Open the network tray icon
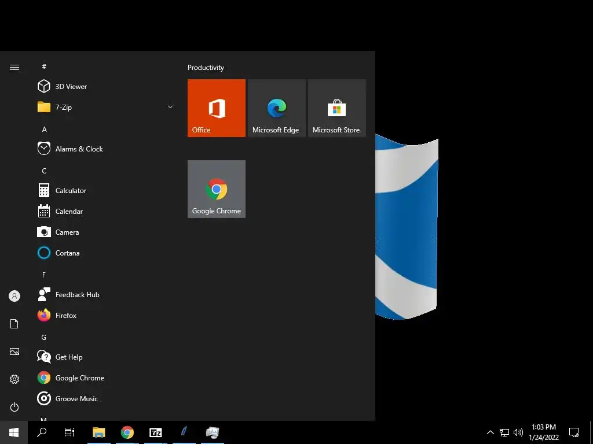This screenshot has height=444, width=593. click(x=504, y=432)
